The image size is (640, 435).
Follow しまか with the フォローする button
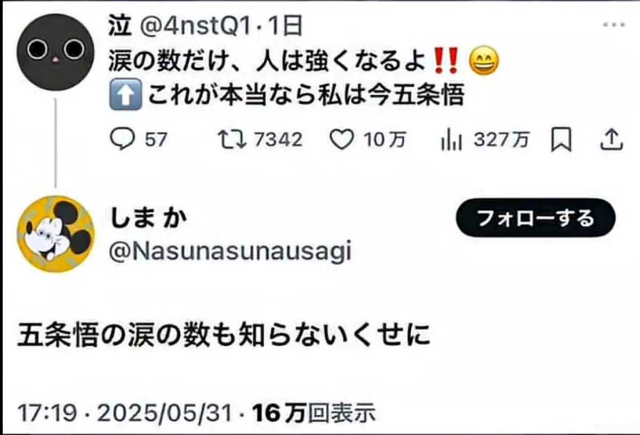pyautogui.click(x=535, y=218)
